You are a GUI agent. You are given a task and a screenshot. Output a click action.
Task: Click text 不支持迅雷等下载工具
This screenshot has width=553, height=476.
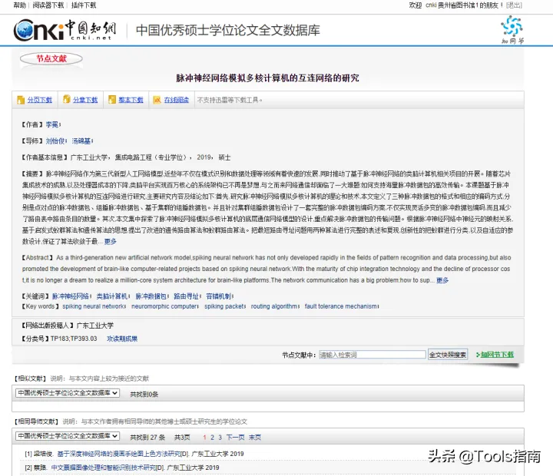pos(230,100)
